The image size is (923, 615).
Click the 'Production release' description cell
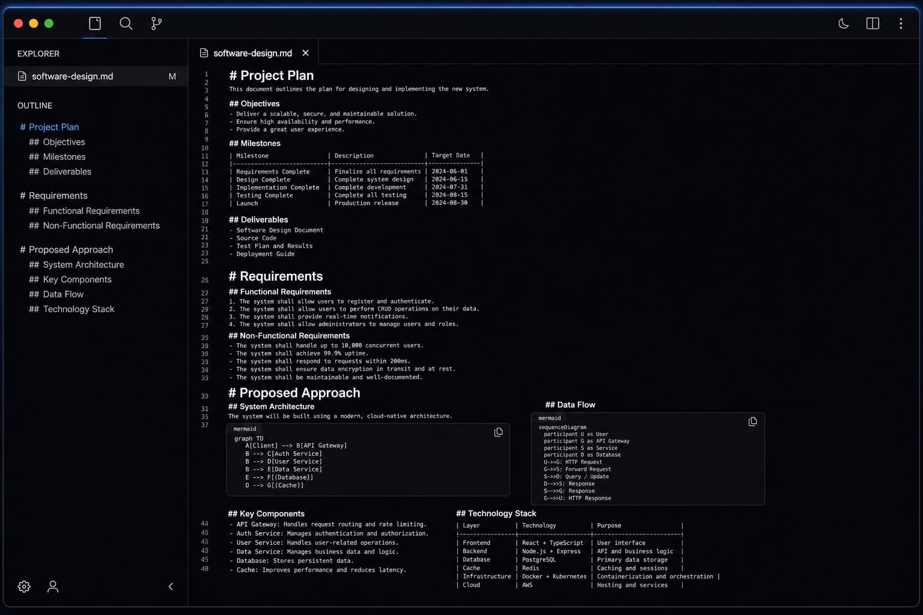pos(367,203)
